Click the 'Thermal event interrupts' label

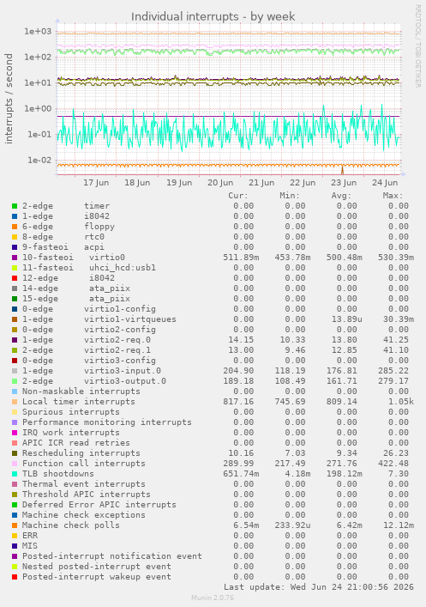(84, 484)
